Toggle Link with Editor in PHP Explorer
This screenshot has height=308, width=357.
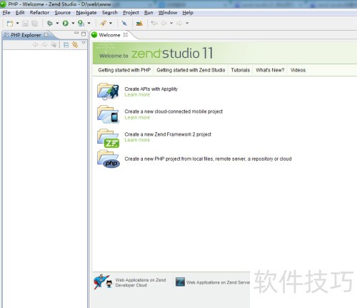point(75,44)
